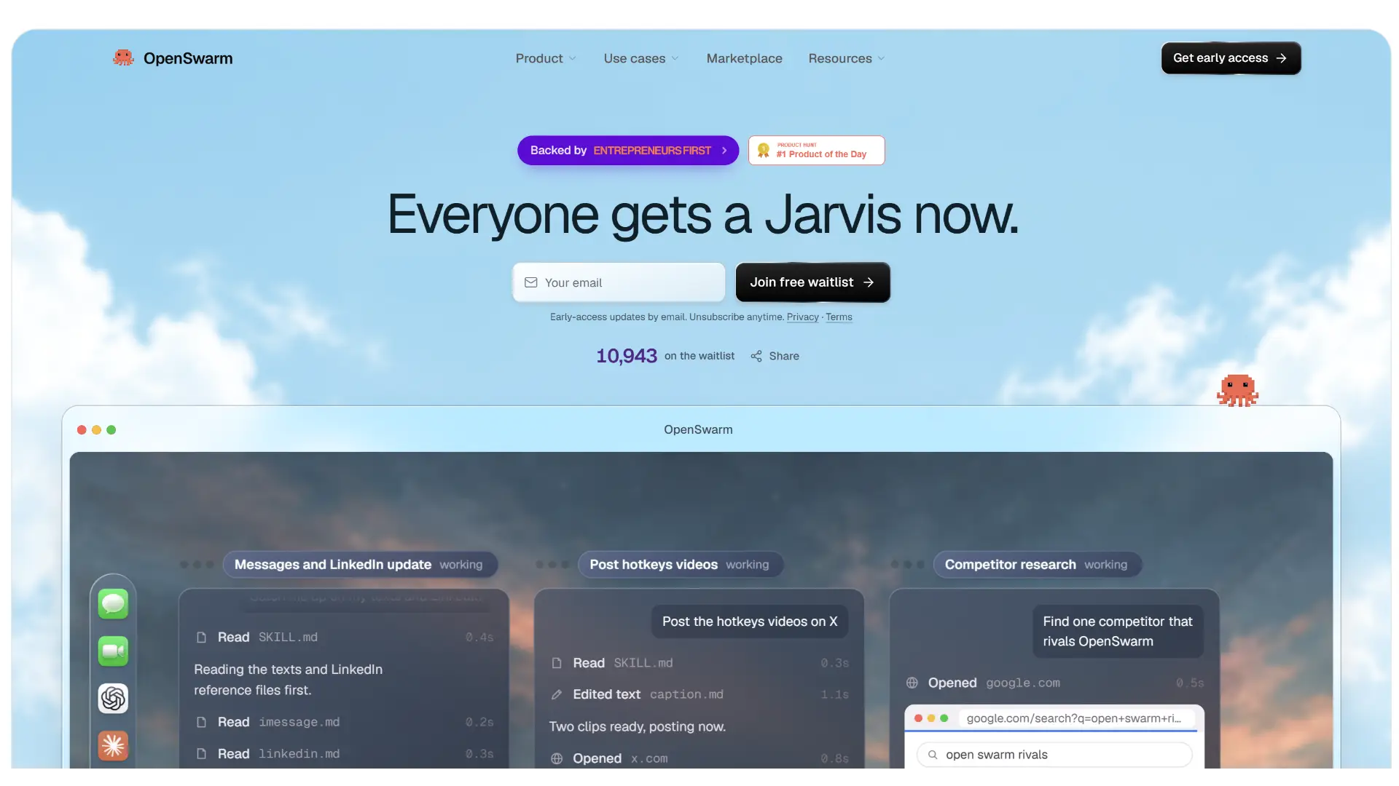Open the Terms link
The image size is (1399, 786).
coord(839,317)
